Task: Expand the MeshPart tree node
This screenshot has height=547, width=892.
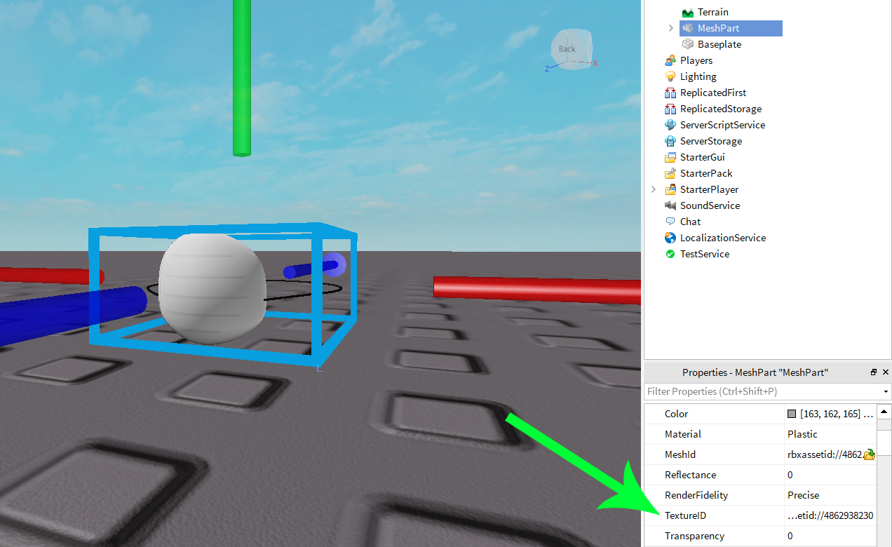Action: click(671, 28)
